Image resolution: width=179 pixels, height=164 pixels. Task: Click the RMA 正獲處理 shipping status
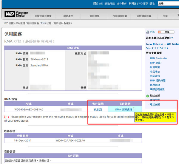[x=124, y=110]
